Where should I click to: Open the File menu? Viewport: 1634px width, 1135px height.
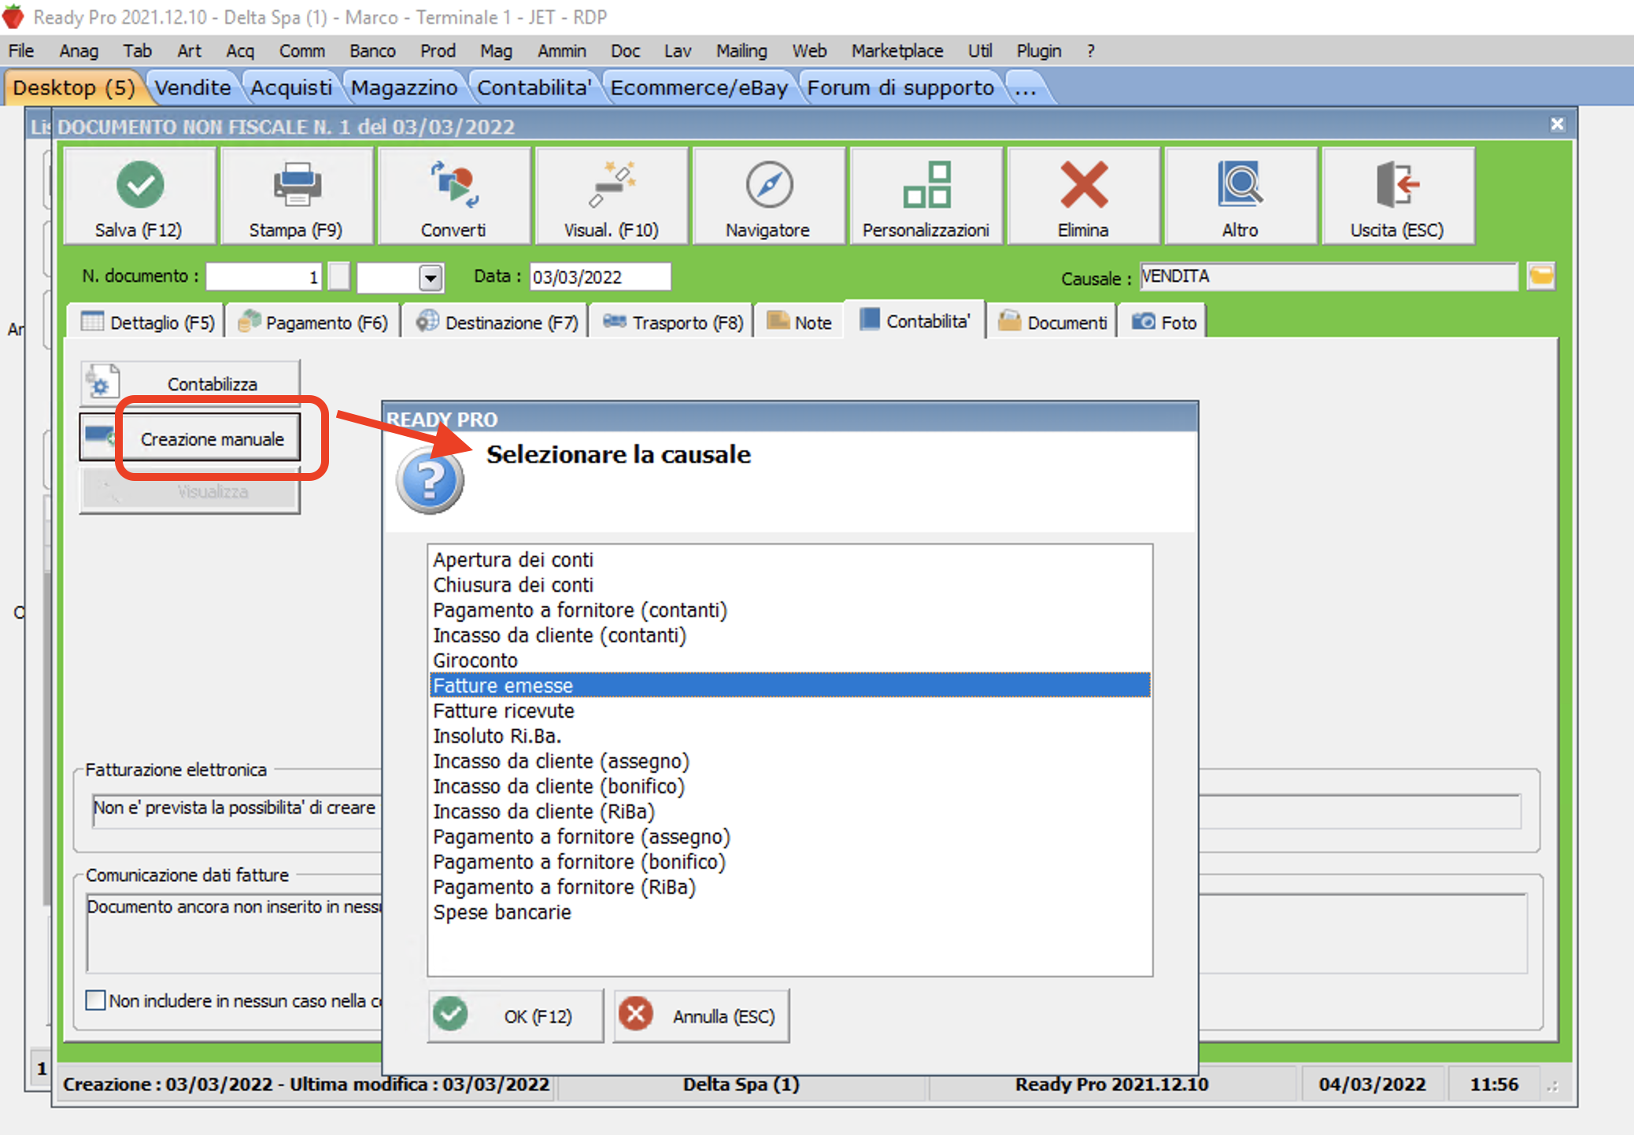pos(21,51)
